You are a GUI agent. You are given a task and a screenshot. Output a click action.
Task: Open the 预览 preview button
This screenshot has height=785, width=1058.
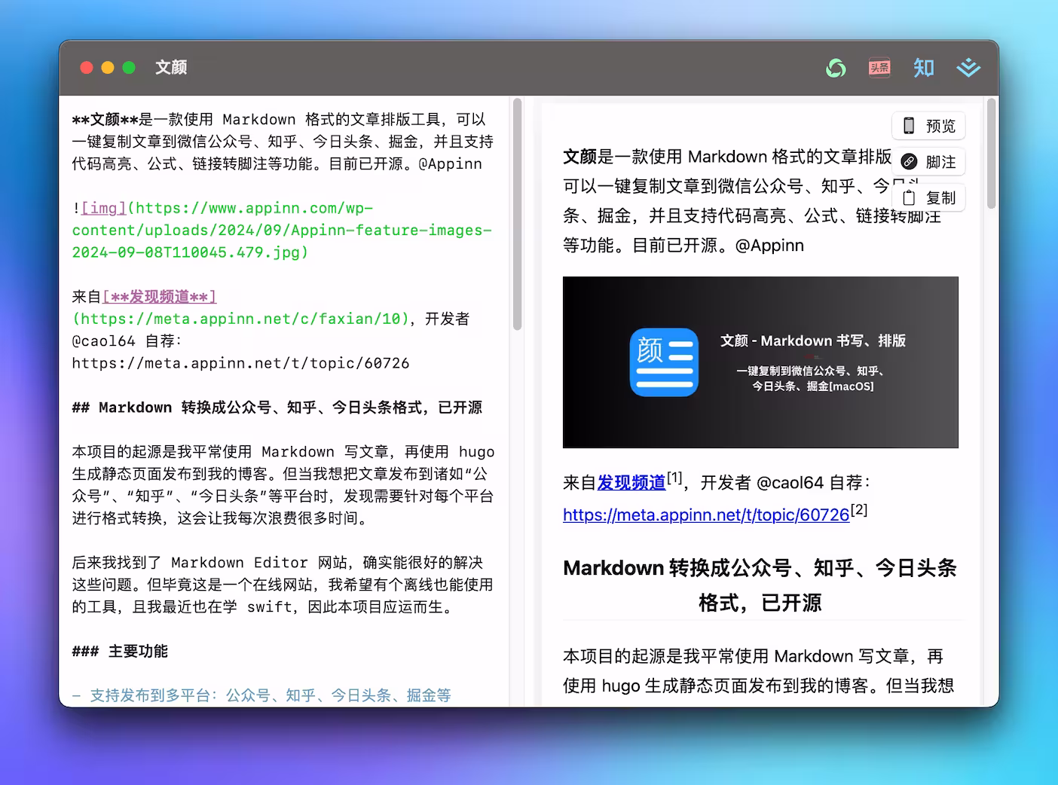[x=928, y=126]
